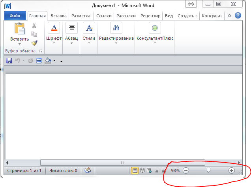Switch to Print Layout view

click(x=135, y=170)
